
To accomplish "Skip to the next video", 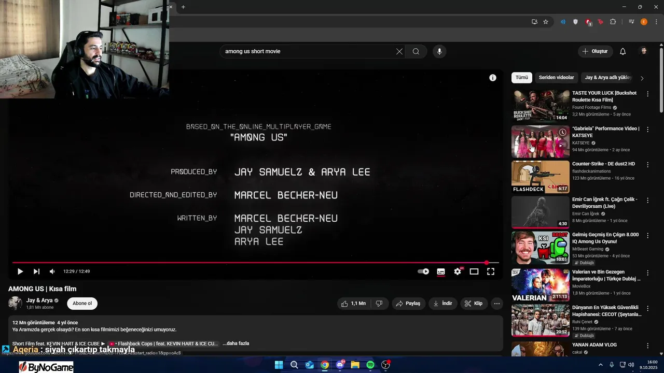I will click(x=36, y=271).
